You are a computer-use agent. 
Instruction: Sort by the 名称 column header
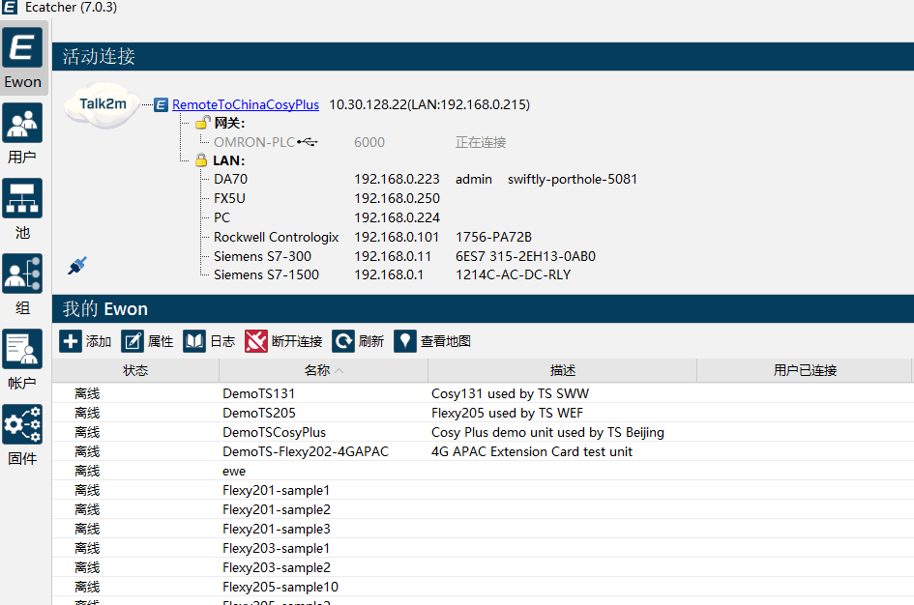[323, 370]
